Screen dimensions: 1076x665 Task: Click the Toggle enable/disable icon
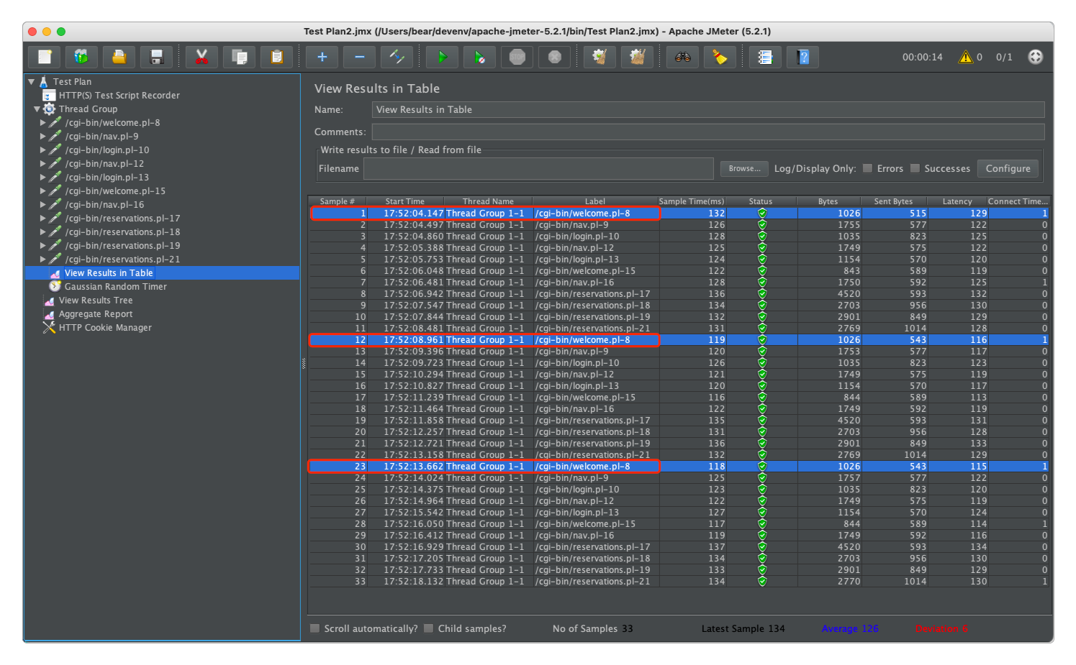tap(397, 57)
